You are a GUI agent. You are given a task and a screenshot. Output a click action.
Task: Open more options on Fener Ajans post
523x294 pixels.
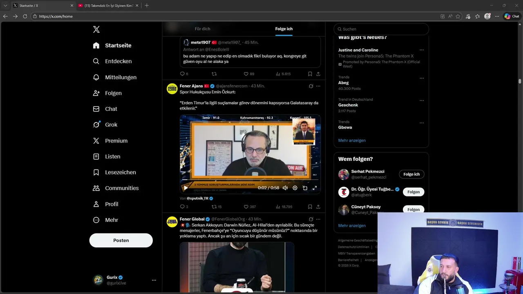pos(318,86)
